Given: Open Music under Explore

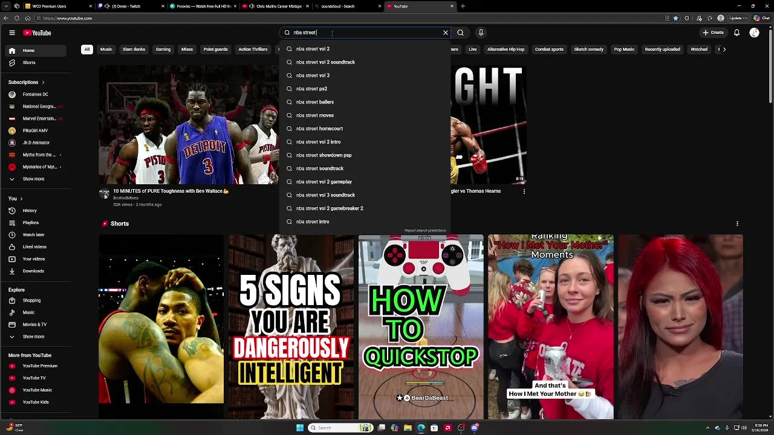Looking at the screenshot, I should point(36,312).
